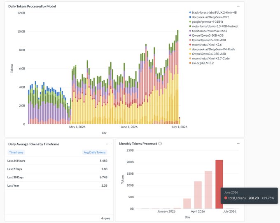Click the March 2026 monthly bar
The height and width of the screenshot is (223, 280).
point(187,204)
